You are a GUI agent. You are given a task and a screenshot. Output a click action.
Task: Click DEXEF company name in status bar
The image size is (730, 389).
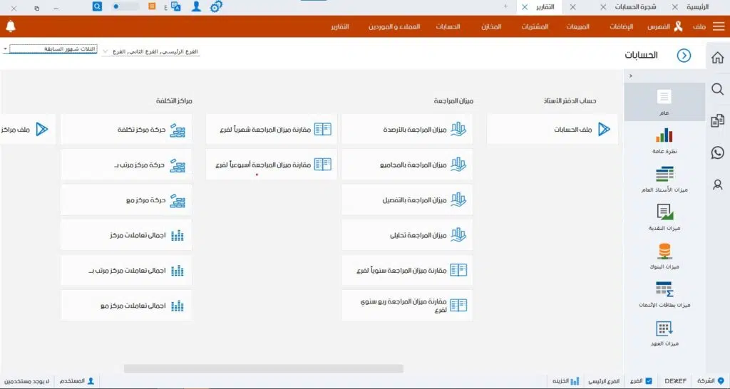pyautogui.click(x=675, y=381)
